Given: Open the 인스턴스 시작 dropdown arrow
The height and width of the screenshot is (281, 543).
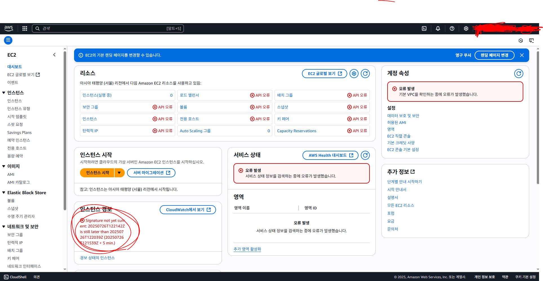Looking at the screenshot, I should point(119,173).
